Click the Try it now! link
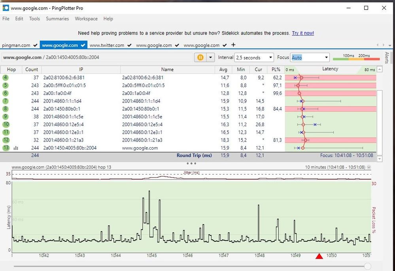This screenshot has width=395, height=271. [x=303, y=33]
